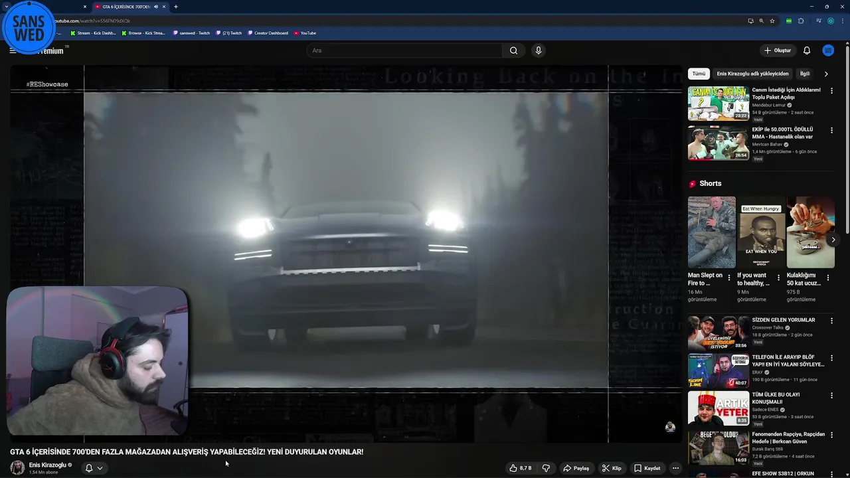Click the Paylaş share button

coord(576,468)
